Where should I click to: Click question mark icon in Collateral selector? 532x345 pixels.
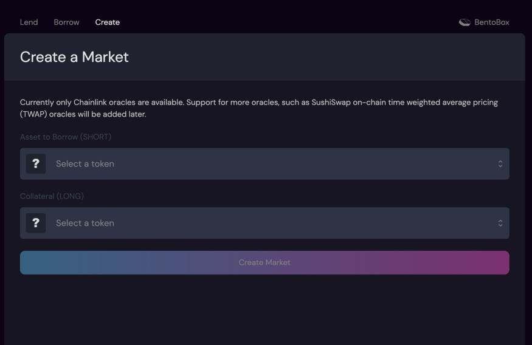click(x=36, y=223)
